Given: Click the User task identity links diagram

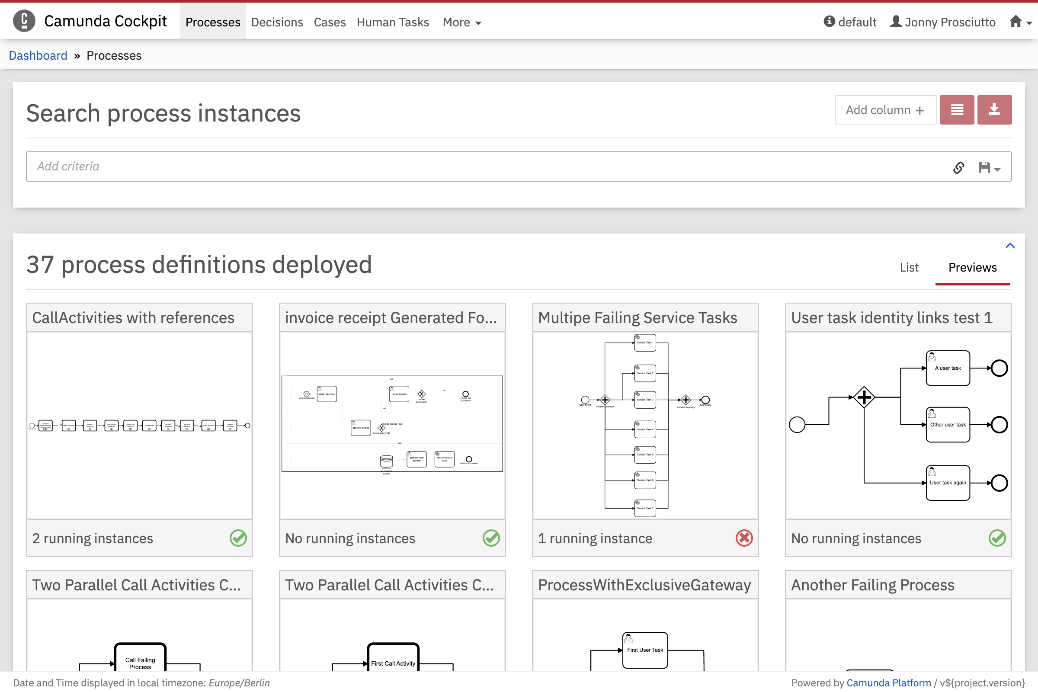Looking at the screenshot, I should pyautogui.click(x=898, y=426).
